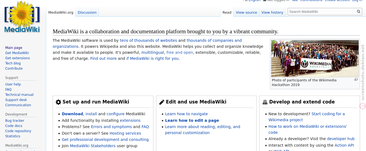Image resolution: width=366 pixels, height=151 pixels.
Task: Click the MediaWiki sunflower logo
Action: (22, 17)
